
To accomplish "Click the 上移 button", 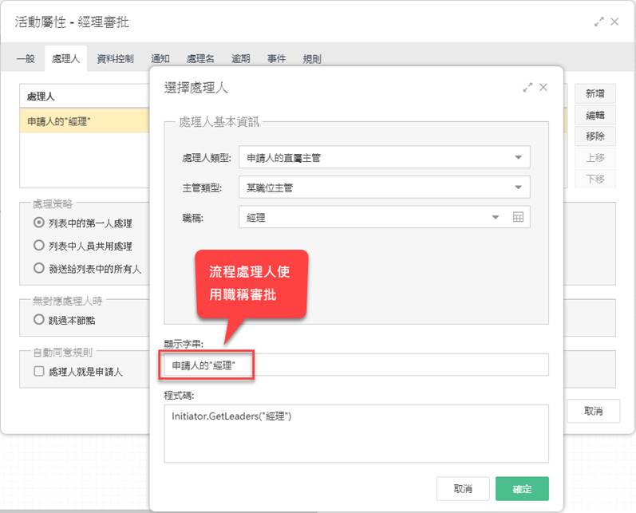I will click(x=595, y=157).
